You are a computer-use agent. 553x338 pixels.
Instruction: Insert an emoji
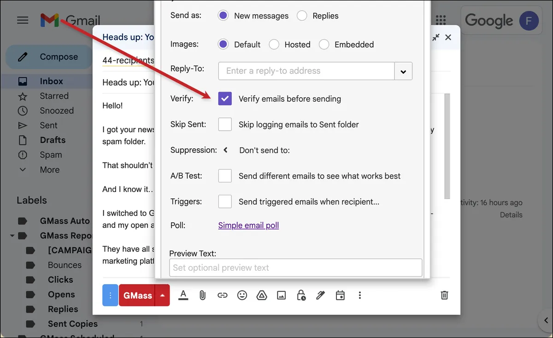click(242, 295)
